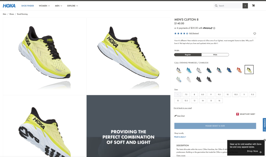Open the 663 Reviews link

coord(194,34)
